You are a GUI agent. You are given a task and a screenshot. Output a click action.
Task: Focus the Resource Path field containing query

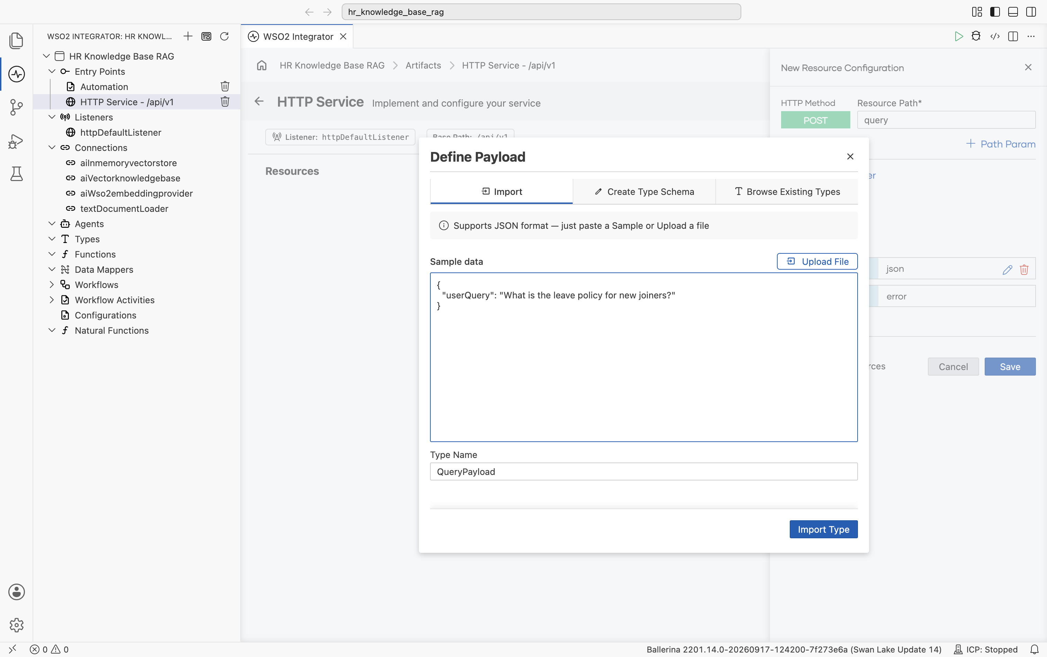coord(946,120)
